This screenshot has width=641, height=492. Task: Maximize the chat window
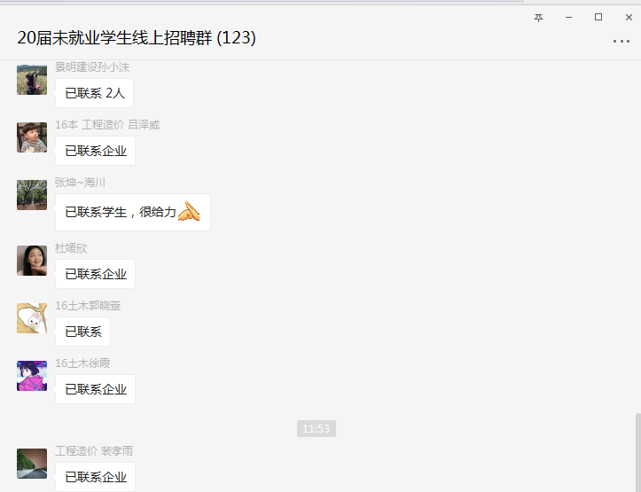pyautogui.click(x=598, y=17)
